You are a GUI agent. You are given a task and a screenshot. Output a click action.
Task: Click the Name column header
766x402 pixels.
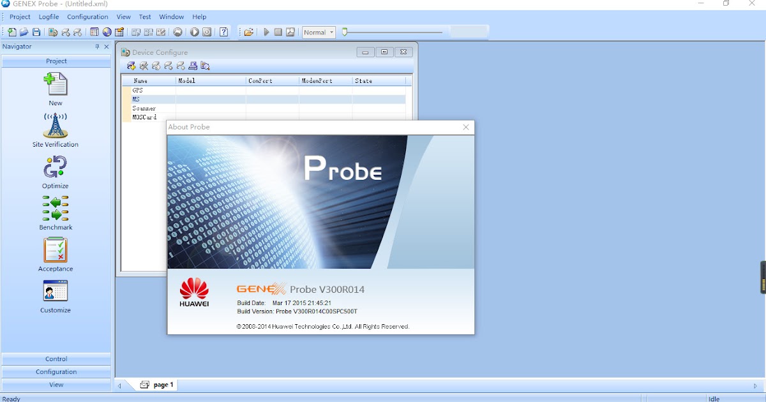(x=149, y=81)
